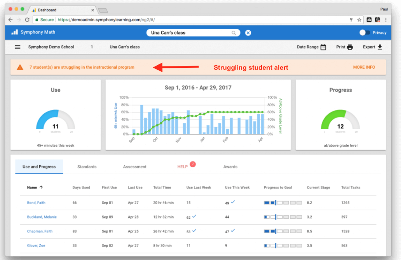
Task: Click the first browser extension icon
Action: (x=369, y=20)
